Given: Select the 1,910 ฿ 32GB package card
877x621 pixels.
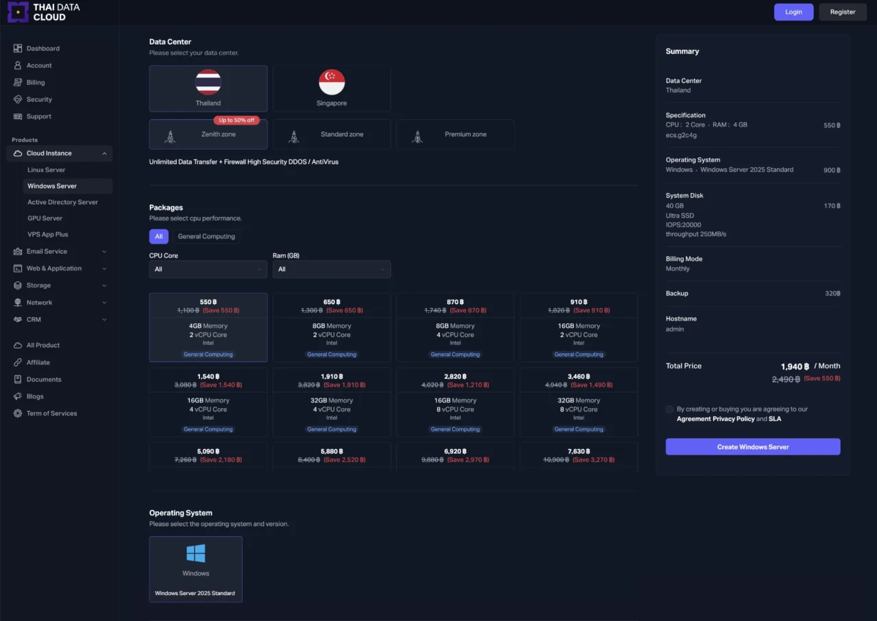Looking at the screenshot, I should pyautogui.click(x=332, y=402).
